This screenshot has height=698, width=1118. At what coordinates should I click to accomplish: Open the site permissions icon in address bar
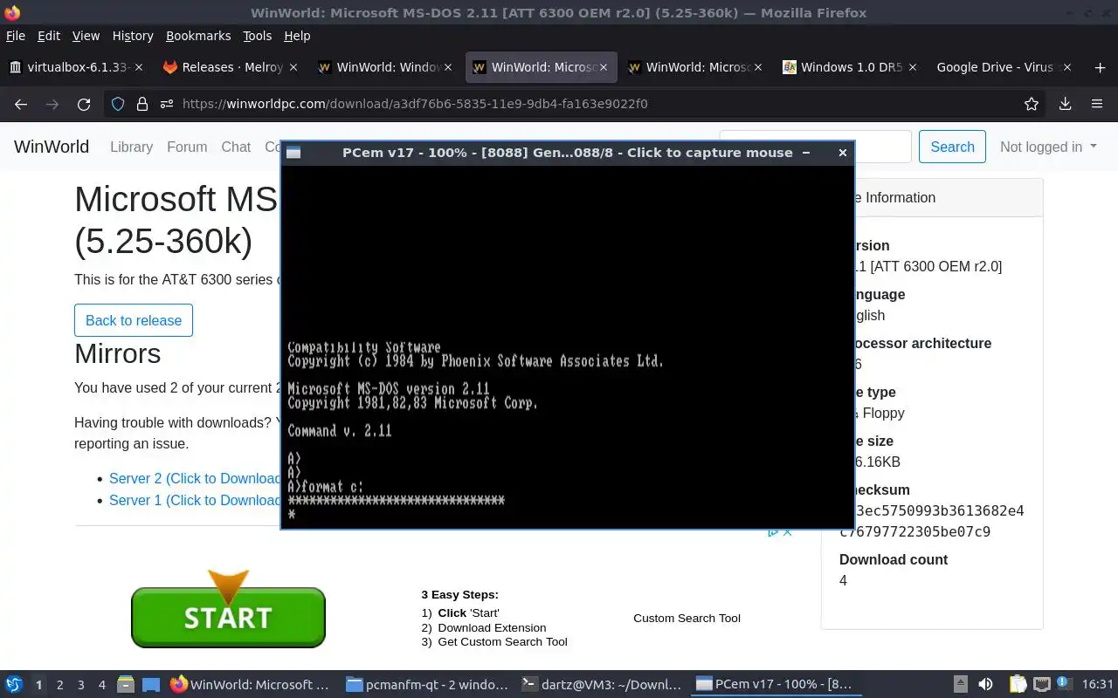point(167,104)
